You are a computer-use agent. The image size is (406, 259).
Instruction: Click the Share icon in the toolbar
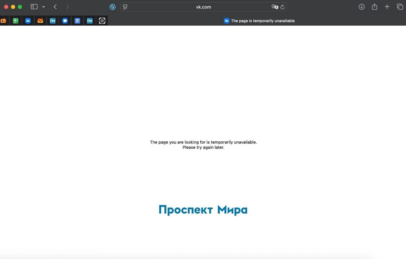point(374,6)
